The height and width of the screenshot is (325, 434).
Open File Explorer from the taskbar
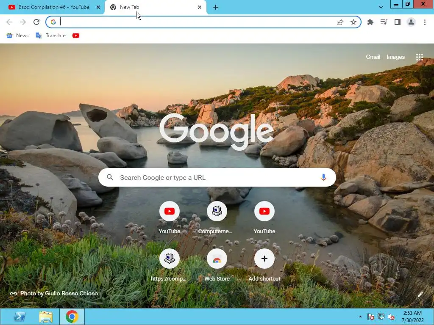pyautogui.click(x=46, y=317)
